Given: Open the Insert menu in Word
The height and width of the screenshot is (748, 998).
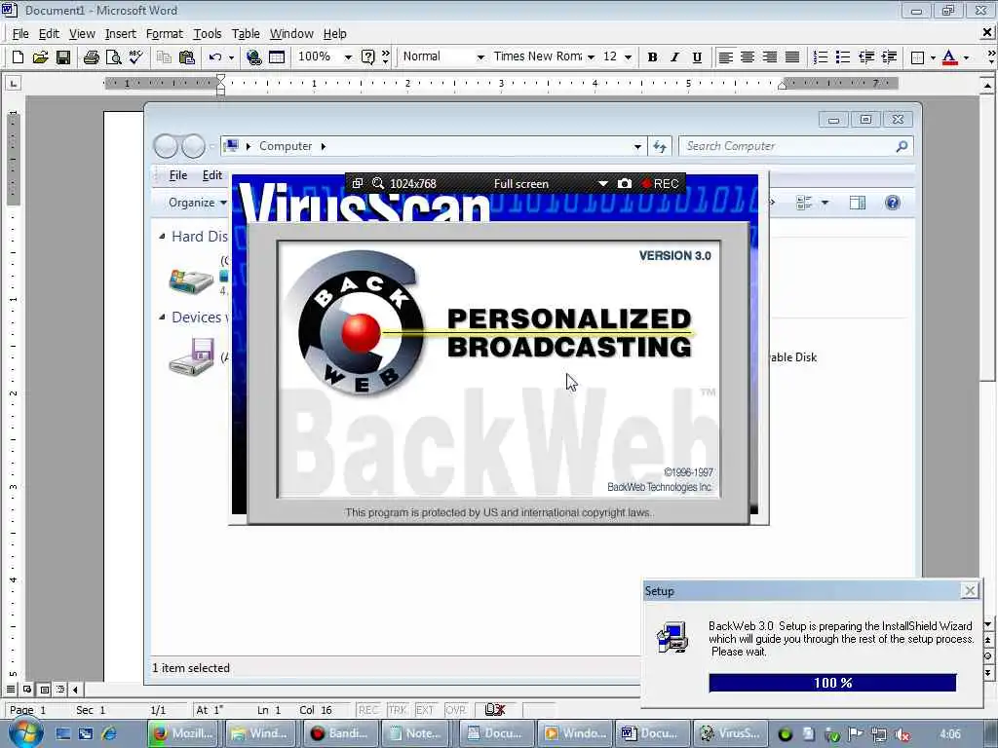Looking at the screenshot, I should tap(120, 34).
